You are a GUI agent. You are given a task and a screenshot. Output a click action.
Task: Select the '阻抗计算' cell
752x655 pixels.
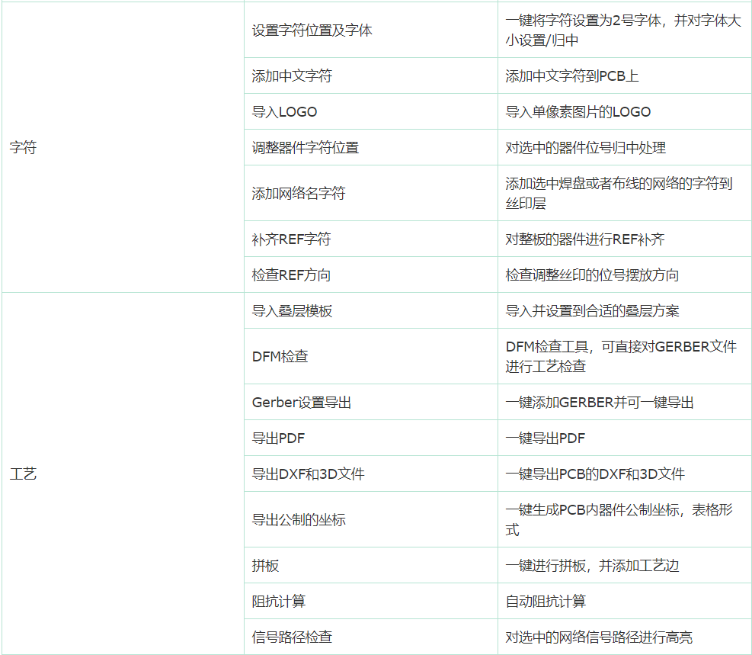(x=371, y=601)
